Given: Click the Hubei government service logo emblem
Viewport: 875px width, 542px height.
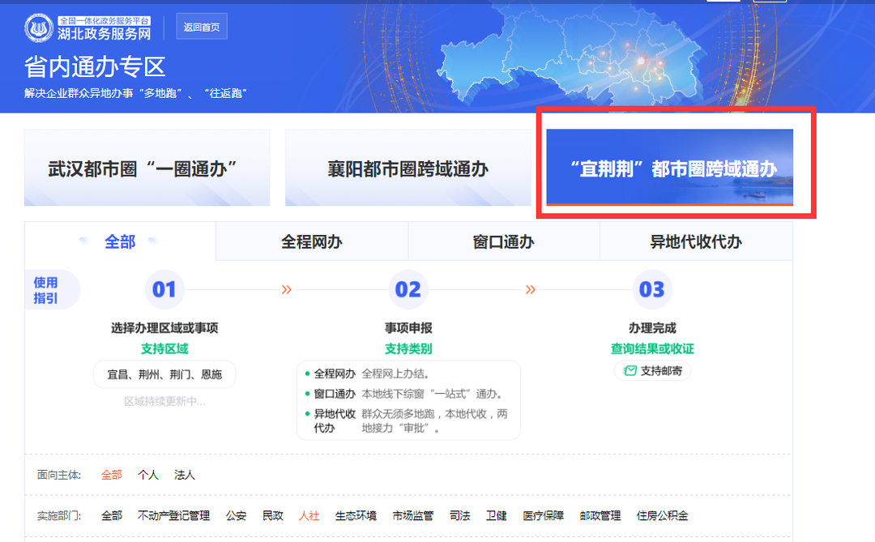Looking at the screenshot, I should pyautogui.click(x=39, y=28).
